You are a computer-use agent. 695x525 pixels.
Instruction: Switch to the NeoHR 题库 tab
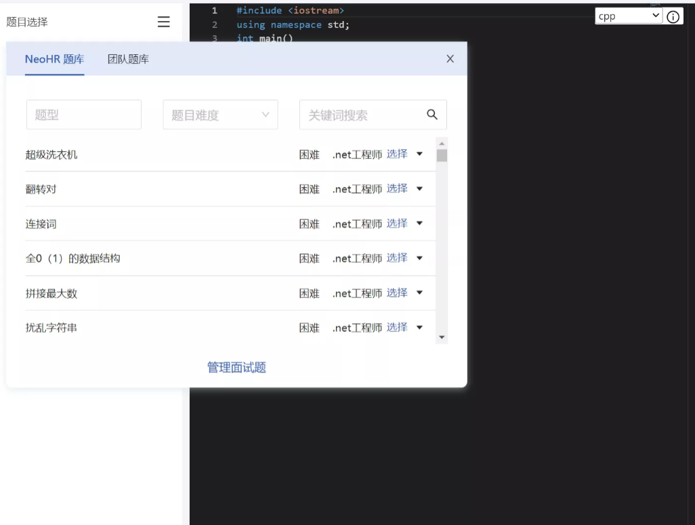pos(54,59)
